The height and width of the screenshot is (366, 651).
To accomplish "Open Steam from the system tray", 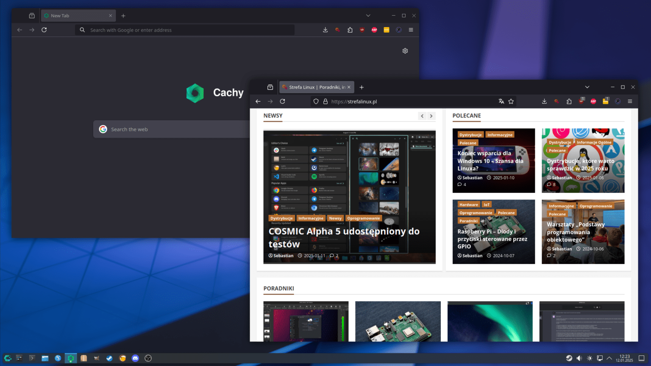I will coord(569,358).
